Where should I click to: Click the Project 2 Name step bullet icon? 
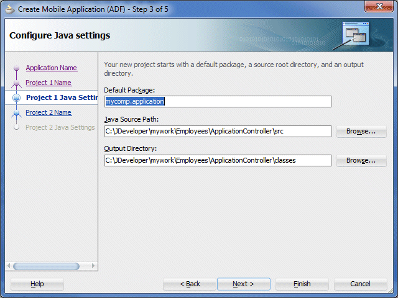17,113
